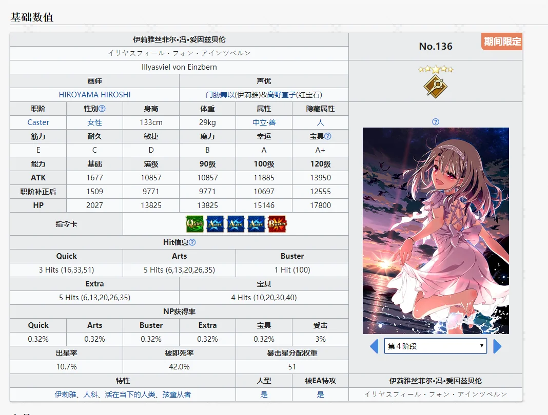
Task: Open the HIROYAMA HIROSHI illustrator link
Action: tap(95, 95)
